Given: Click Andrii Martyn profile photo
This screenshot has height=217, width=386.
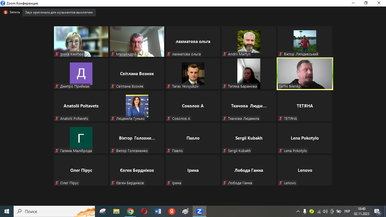Looking at the screenshot, I should pos(249,42).
